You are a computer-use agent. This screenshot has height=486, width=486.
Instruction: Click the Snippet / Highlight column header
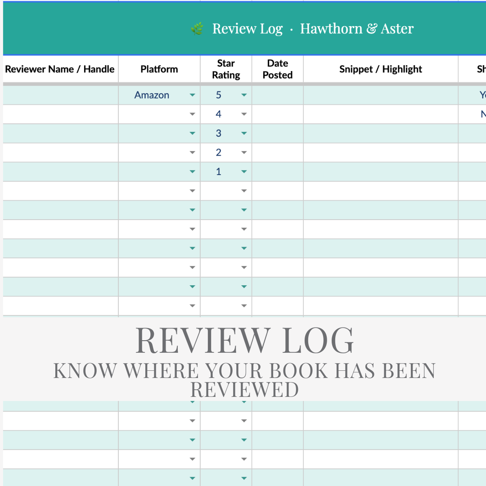click(x=381, y=69)
